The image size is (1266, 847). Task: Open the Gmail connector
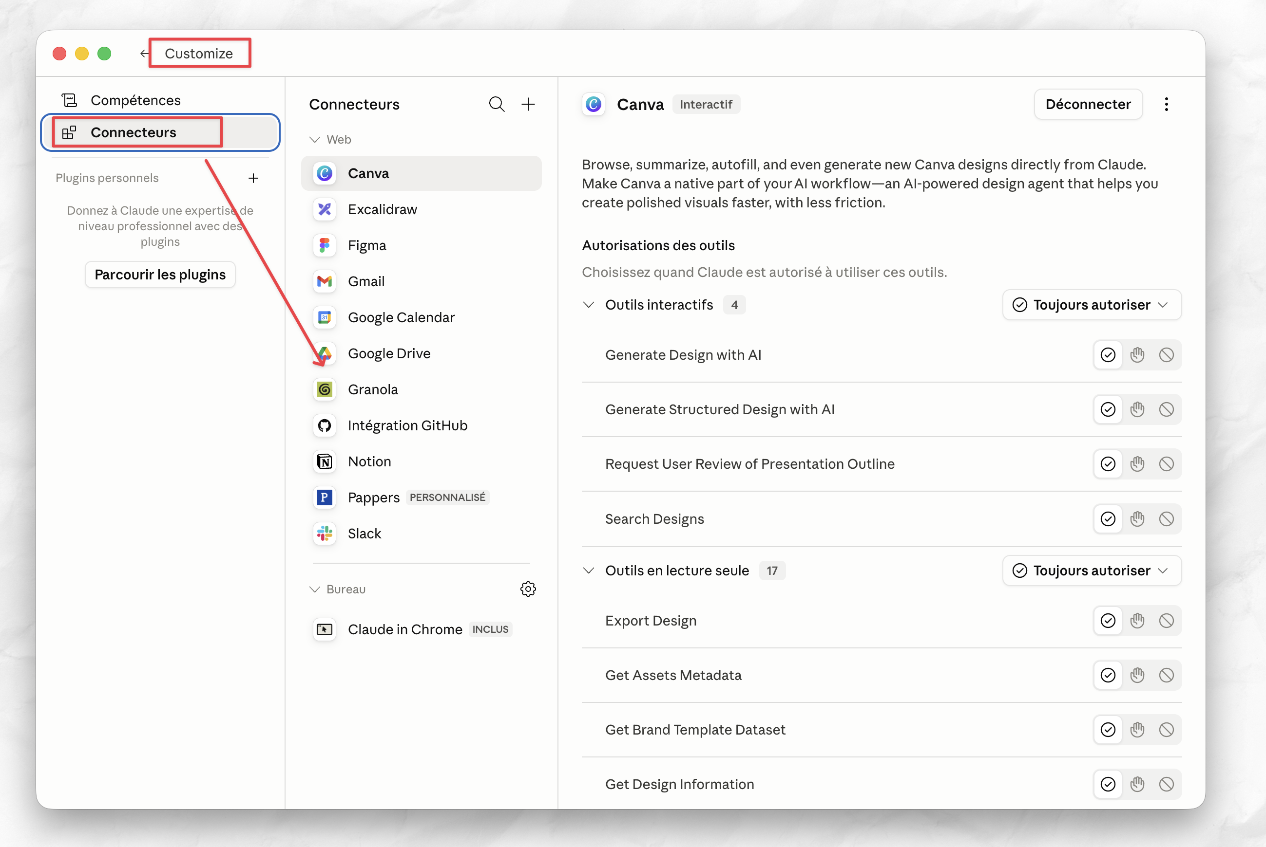pyautogui.click(x=422, y=281)
